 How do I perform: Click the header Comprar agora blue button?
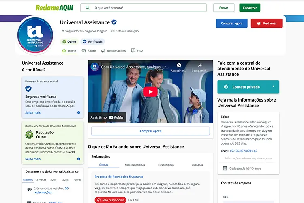pos(232,23)
